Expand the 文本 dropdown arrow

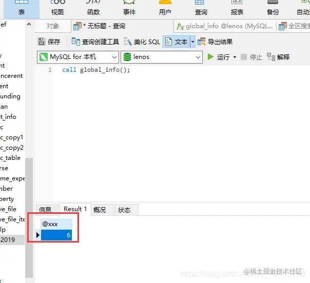click(192, 42)
